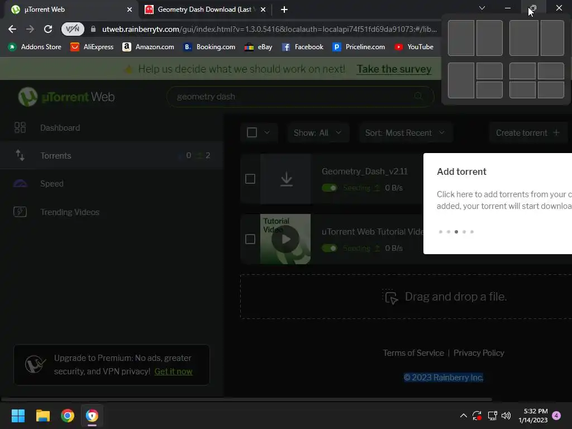Screen dimensions: 572x429
Task: Open Priceline.com bookmark
Action: [x=359, y=47]
